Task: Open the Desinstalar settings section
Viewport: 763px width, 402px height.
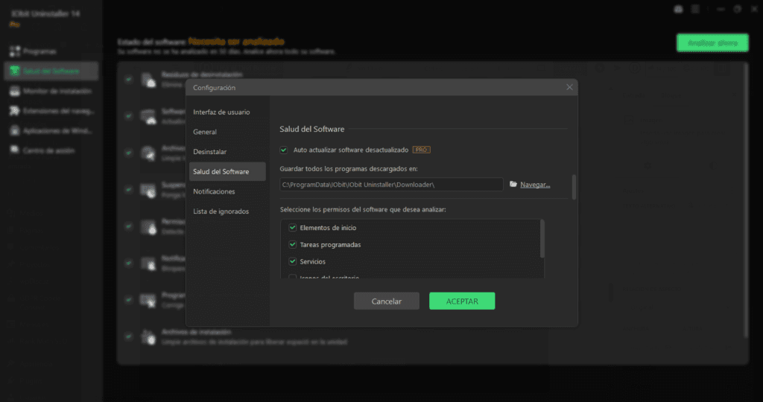Action: pos(227,152)
